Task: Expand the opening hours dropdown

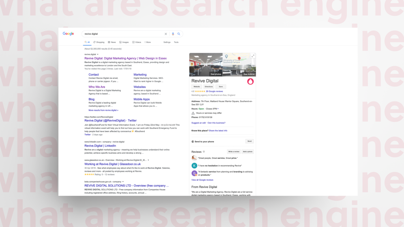Action: click(x=218, y=109)
